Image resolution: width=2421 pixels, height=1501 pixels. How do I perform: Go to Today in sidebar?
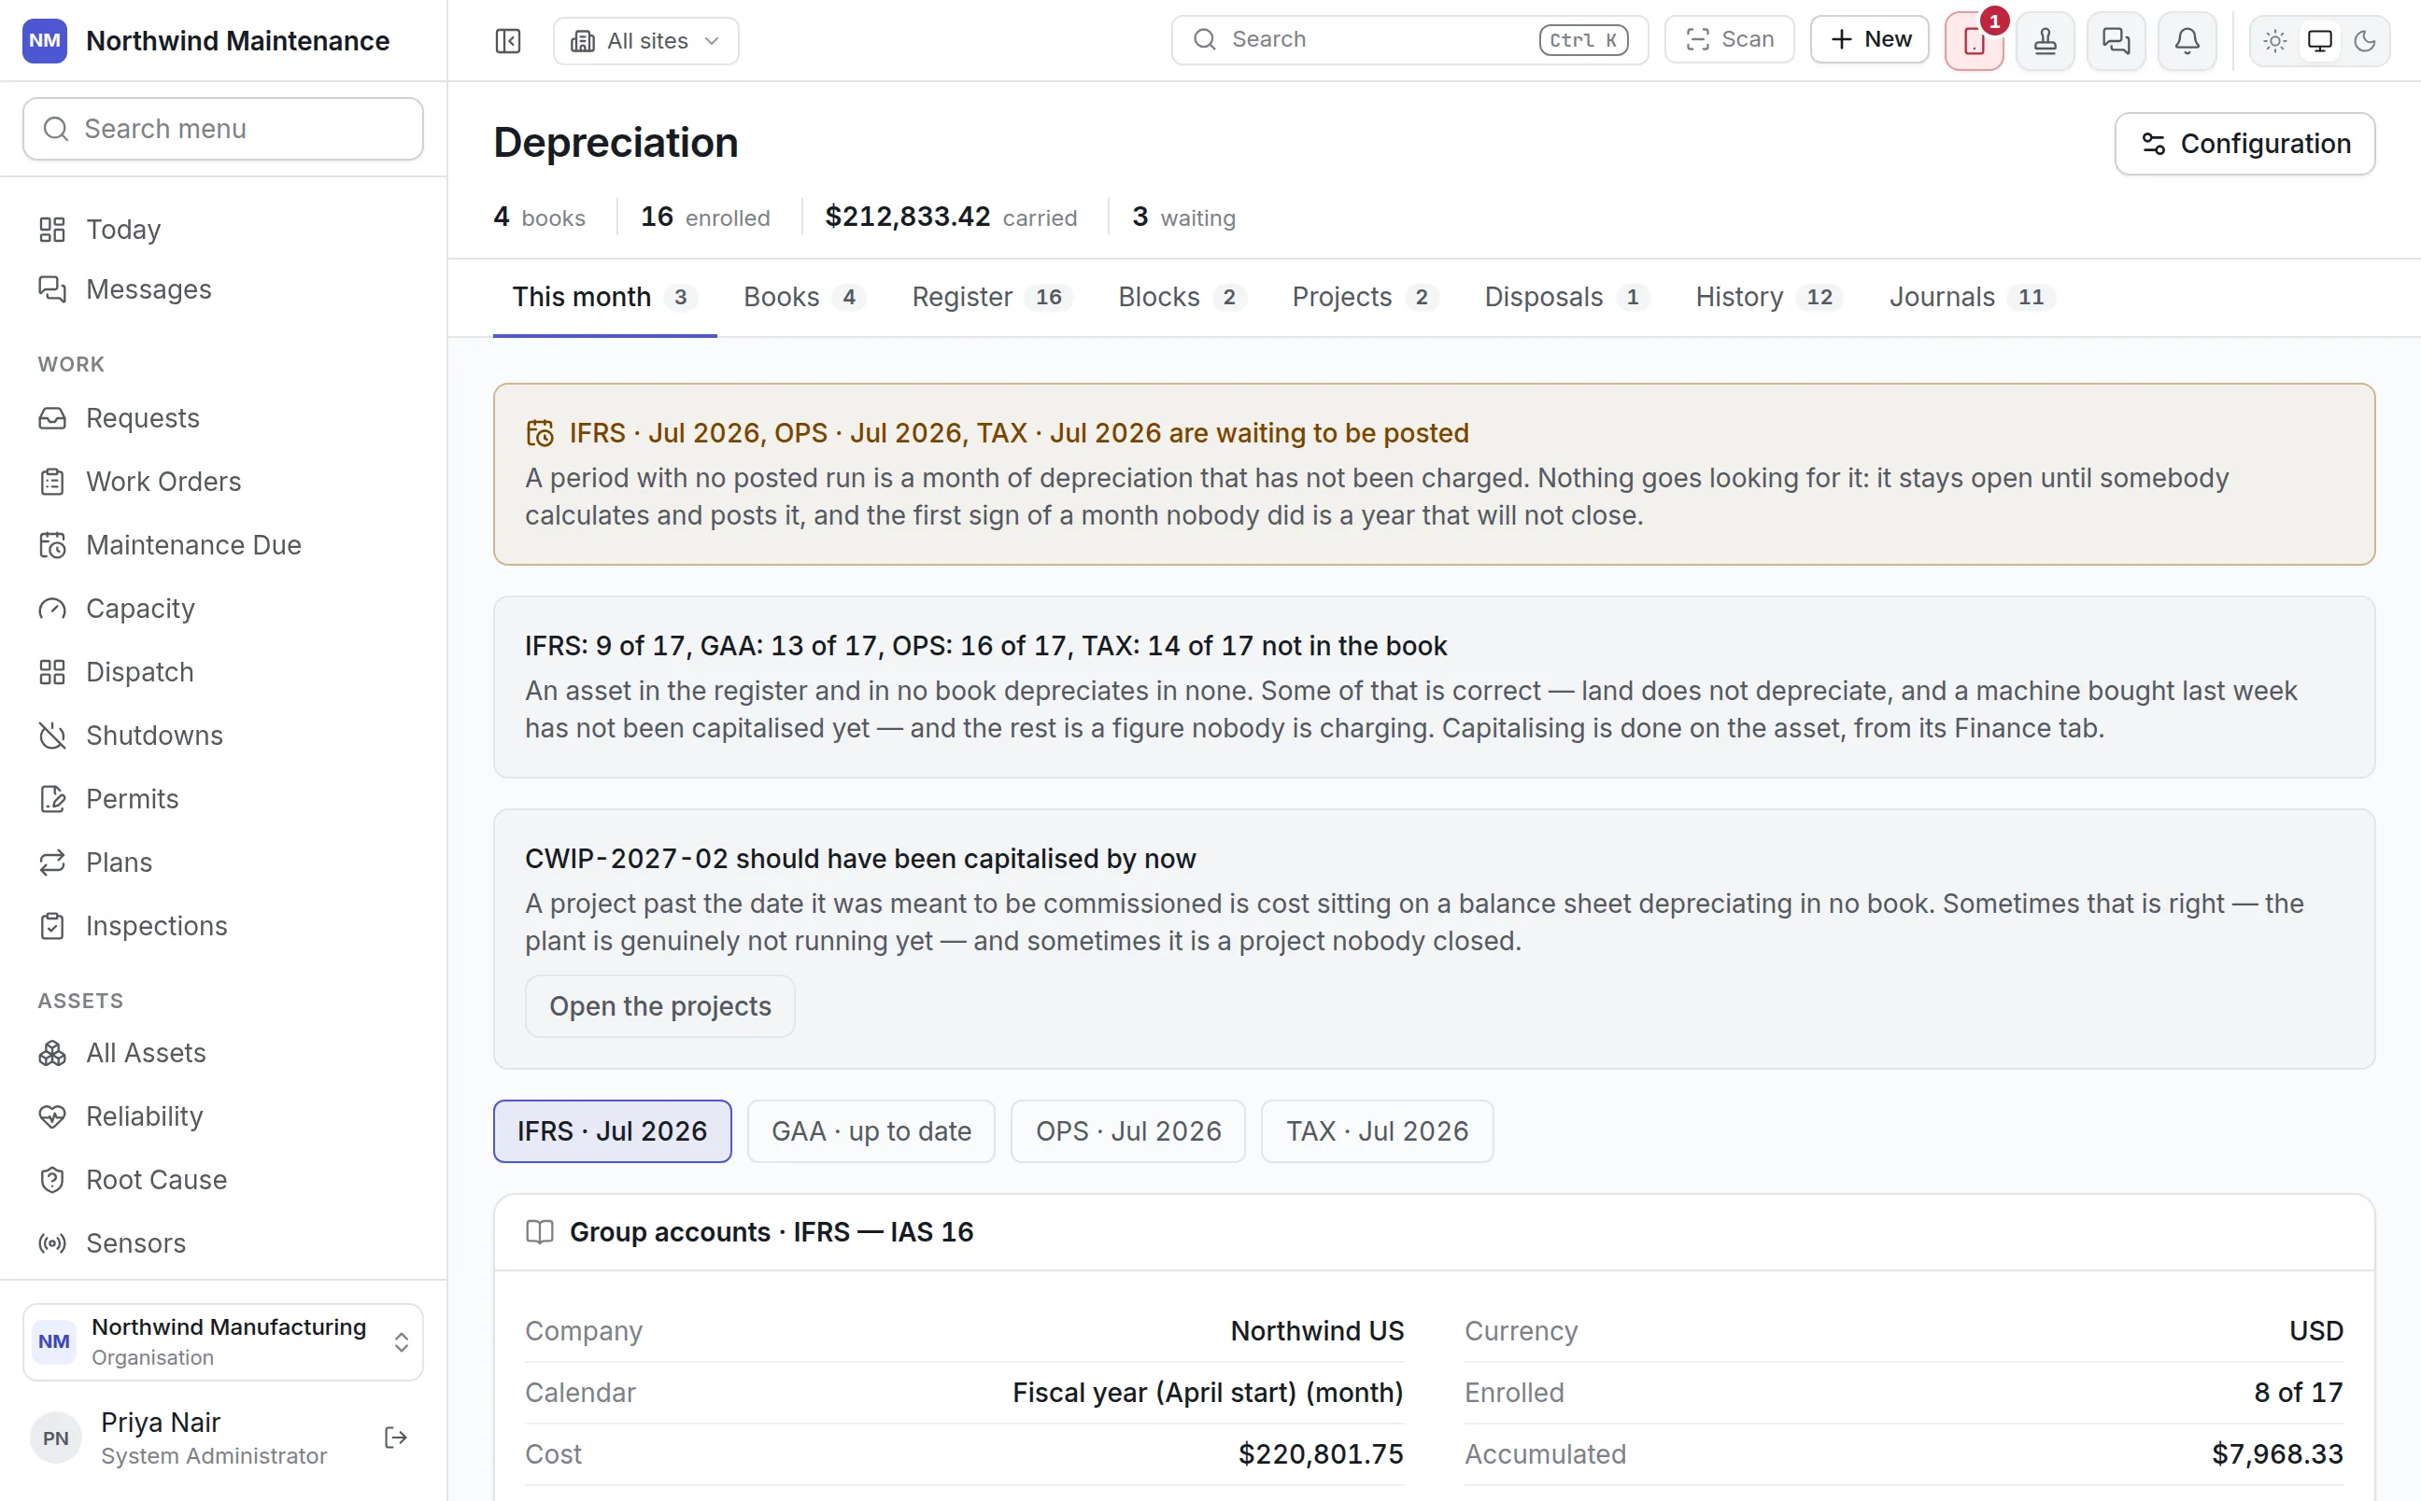(223, 230)
